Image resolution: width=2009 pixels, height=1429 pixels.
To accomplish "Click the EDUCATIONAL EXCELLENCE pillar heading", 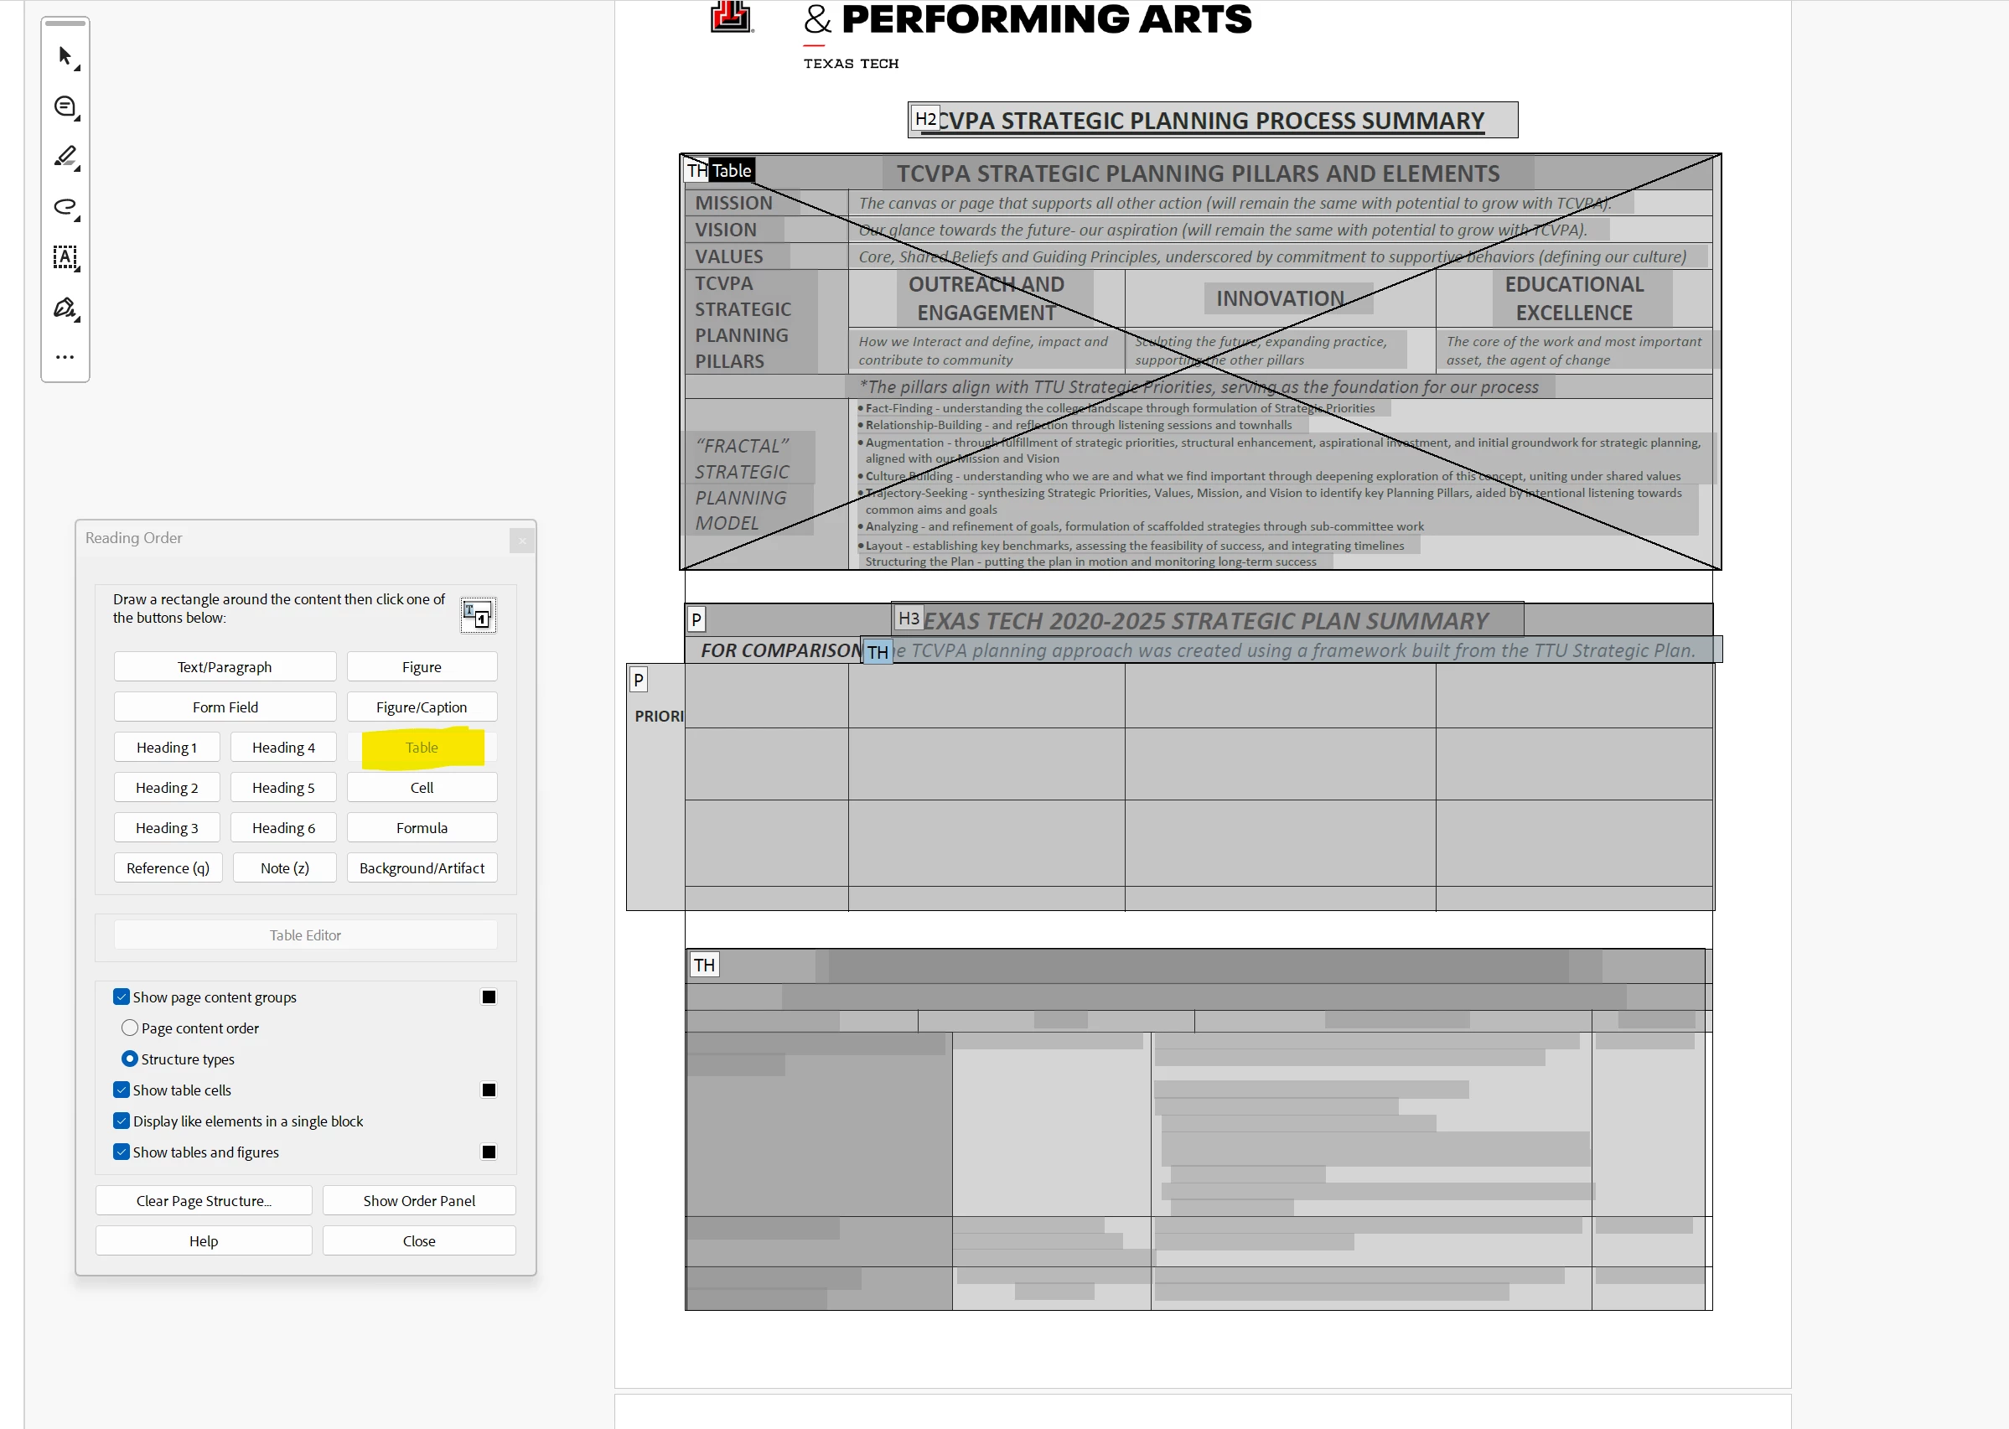I will [x=1573, y=298].
